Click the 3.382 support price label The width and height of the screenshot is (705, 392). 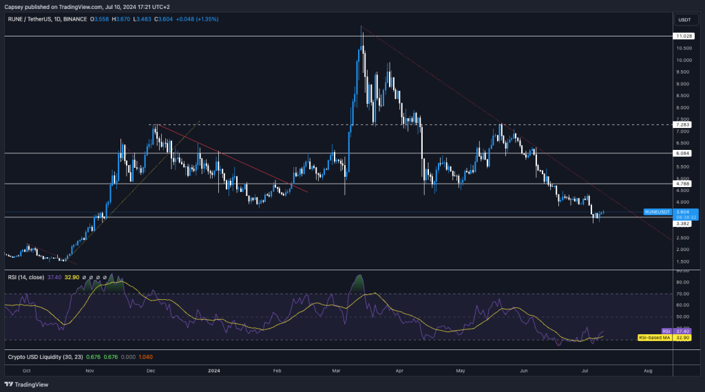pyautogui.click(x=683, y=224)
